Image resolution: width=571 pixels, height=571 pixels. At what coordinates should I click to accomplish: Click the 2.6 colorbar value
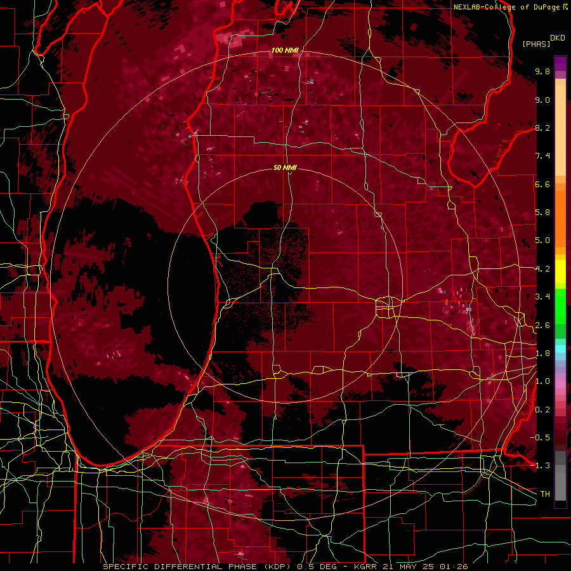[x=542, y=325]
